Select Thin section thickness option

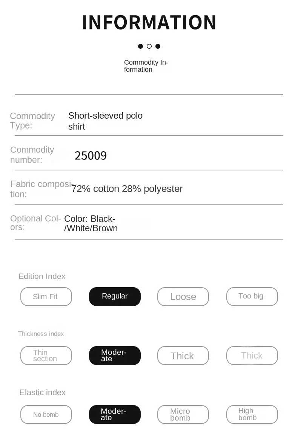pyautogui.click(x=46, y=356)
